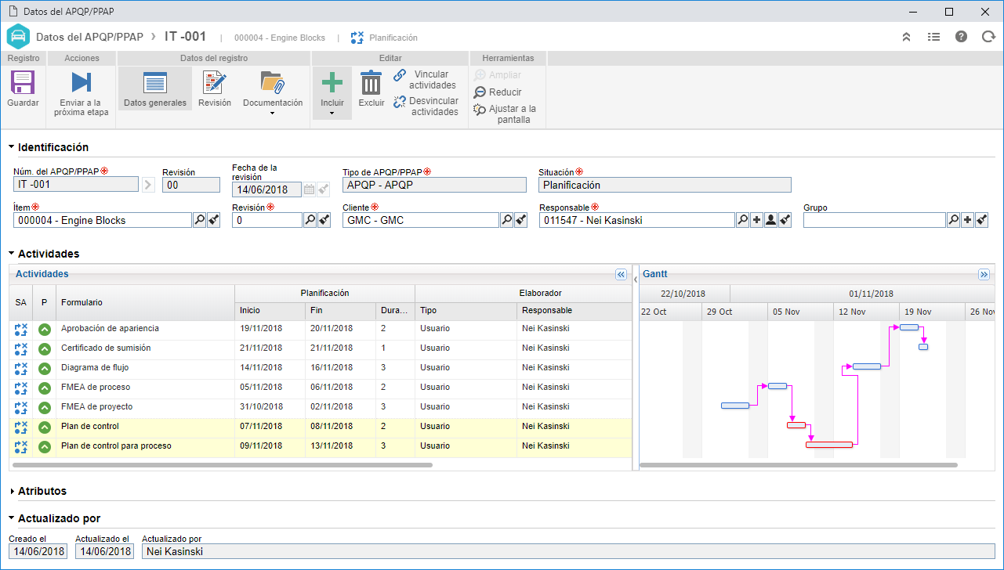This screenshot has height=570, width=1004.
Task: Add a Grupo with plus icon
Action: point(967,221)
